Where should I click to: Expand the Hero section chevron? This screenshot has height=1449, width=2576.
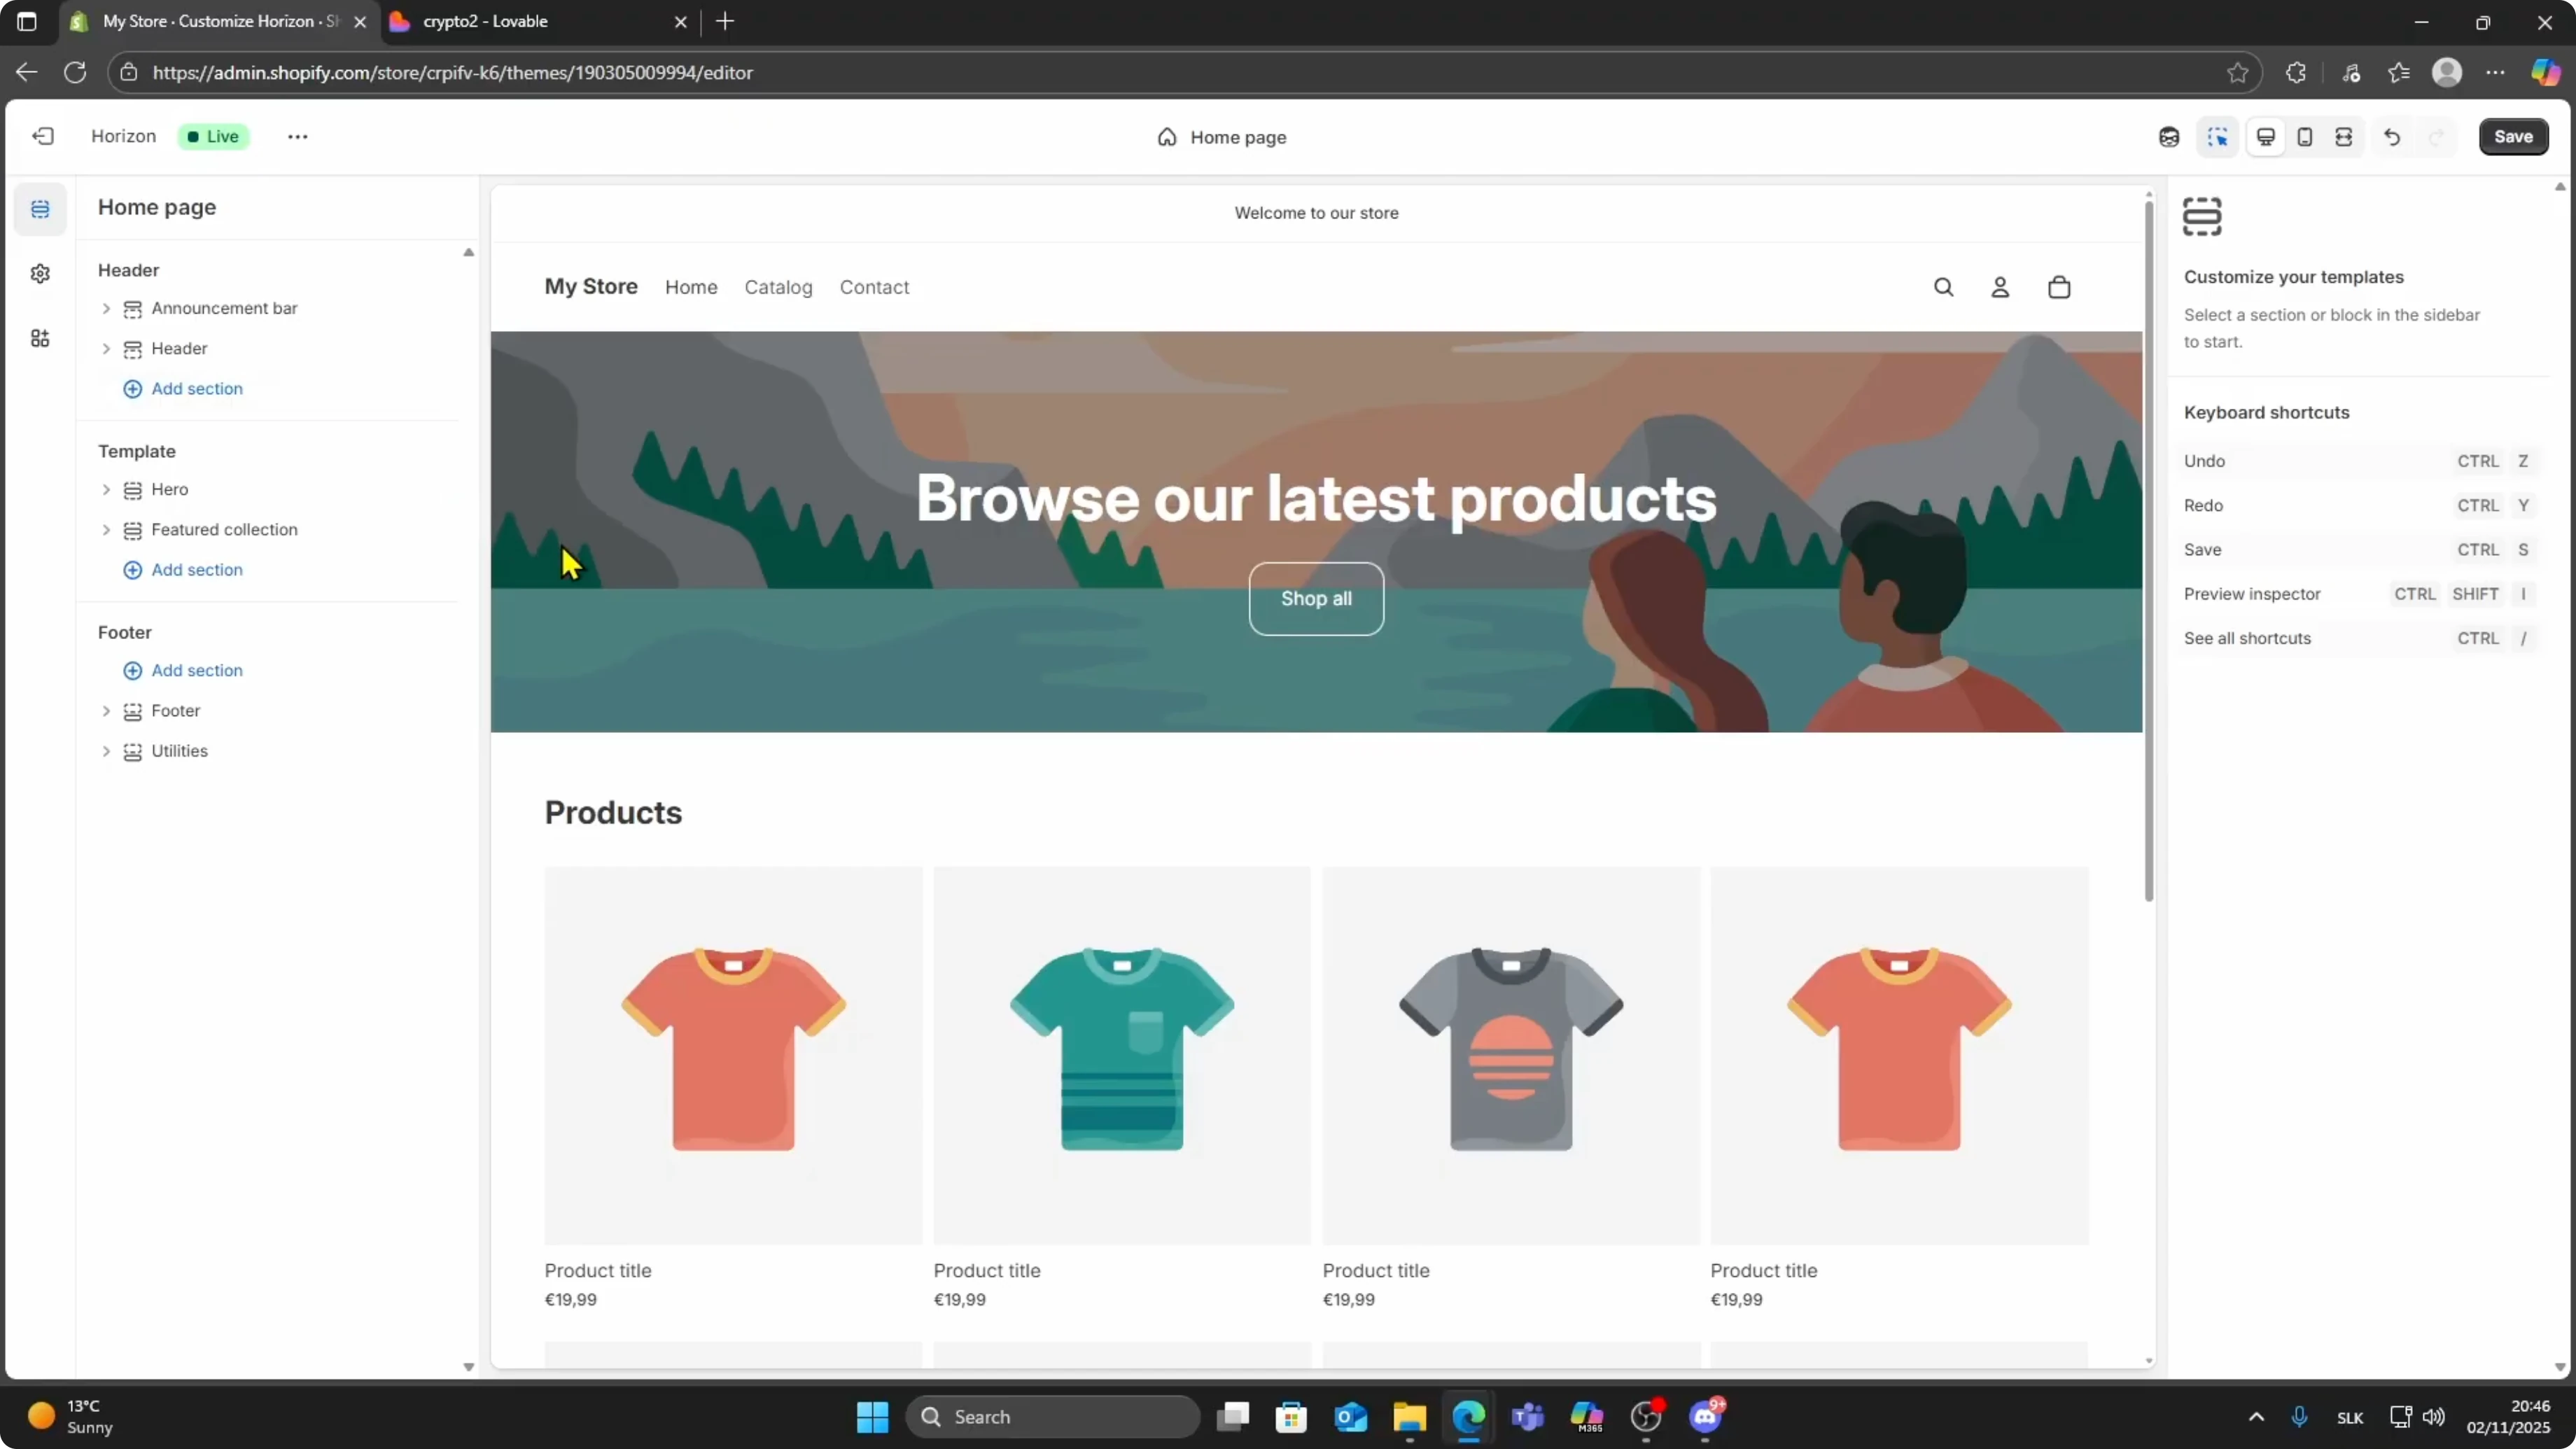pos(106,489)
